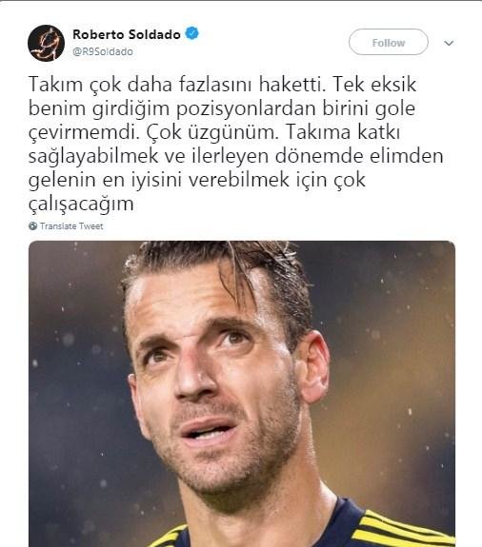Viewport: 482px width, 547px height.
Task: Click the word "haketti" in the tweet
Action: pyautogui.click(x=292, y=85)
